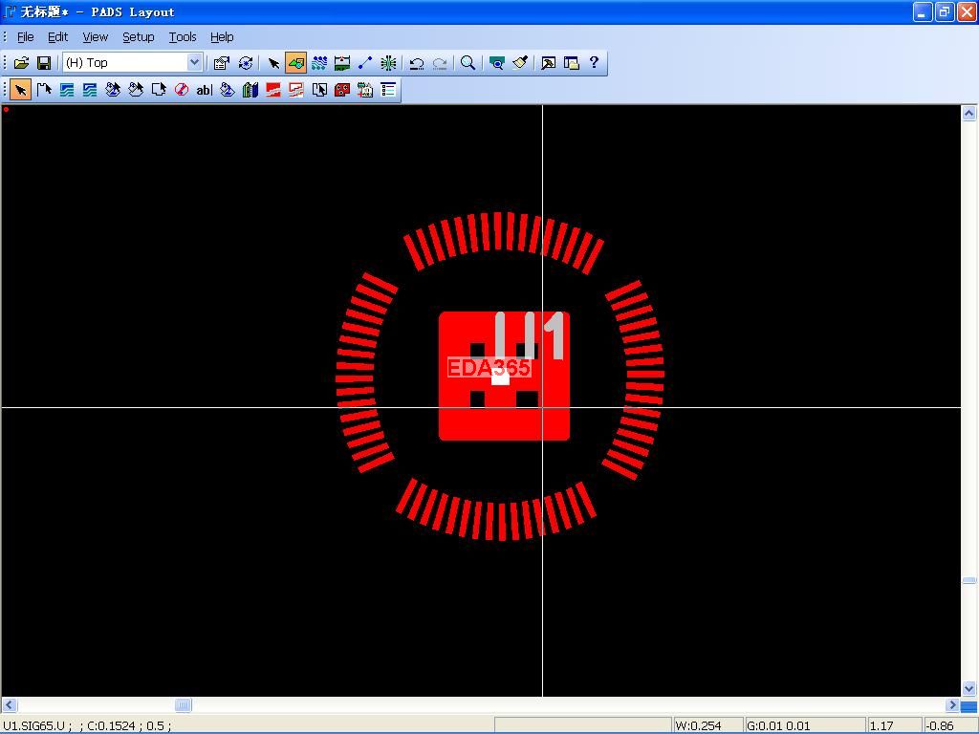
Task: Open the Setup menu
Action: (138, 36)
